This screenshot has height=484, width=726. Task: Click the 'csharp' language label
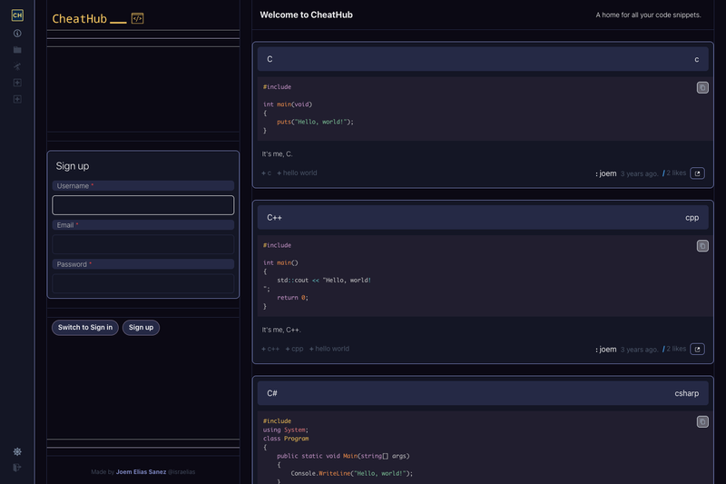tap(687, 393)
